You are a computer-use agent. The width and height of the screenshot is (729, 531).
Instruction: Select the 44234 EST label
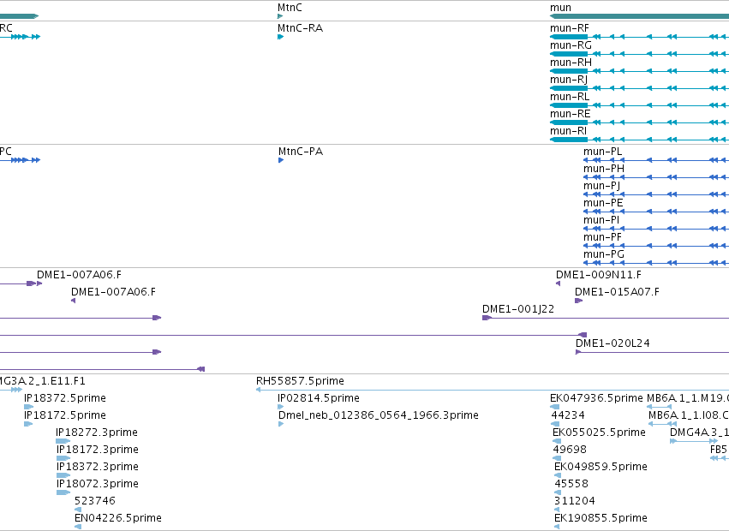(568, 415)
